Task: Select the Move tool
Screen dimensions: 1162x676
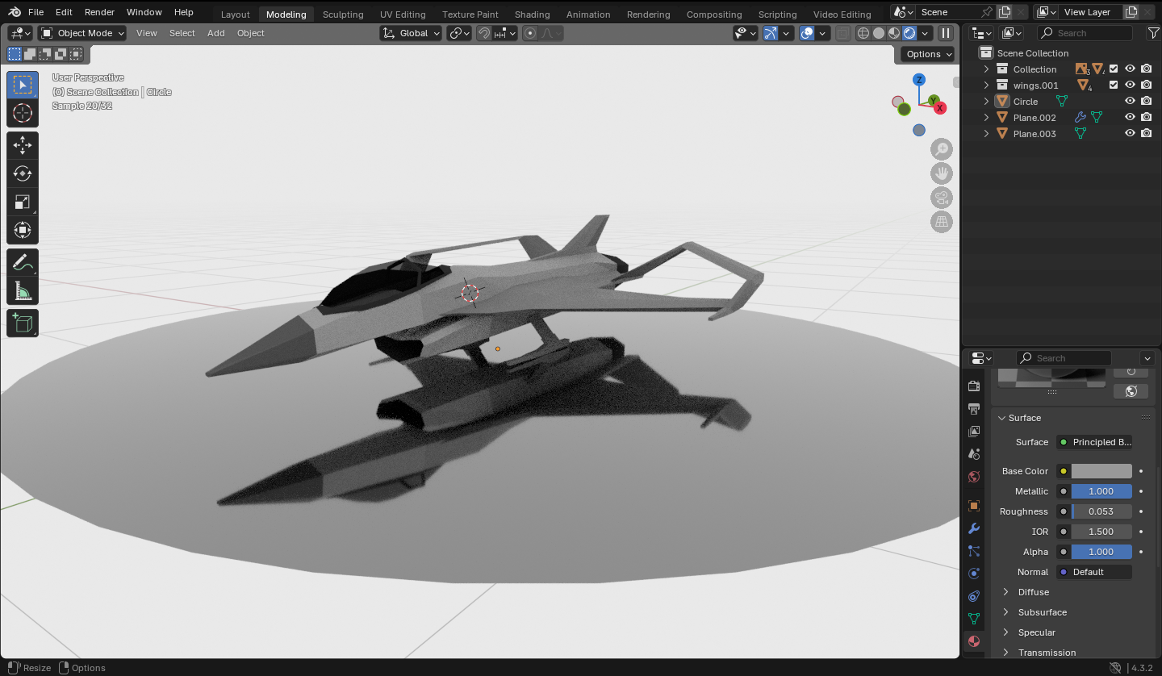Action: 23,145
